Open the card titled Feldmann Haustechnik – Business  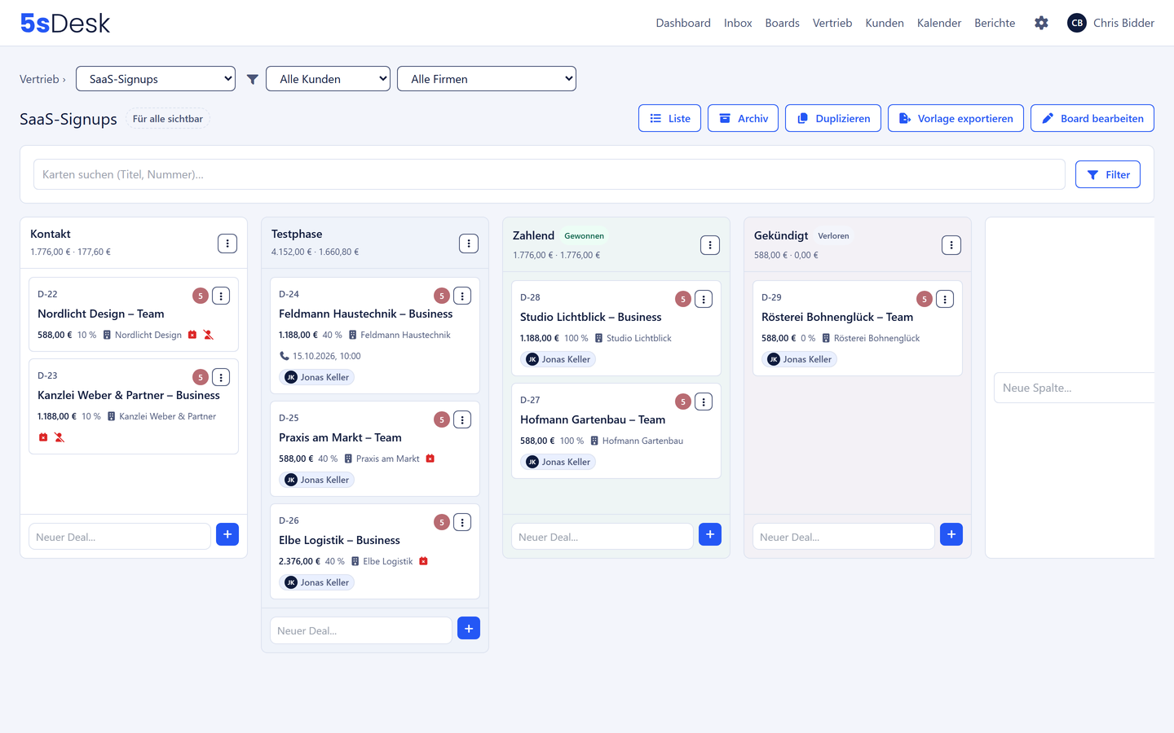[x=366, y=314]
